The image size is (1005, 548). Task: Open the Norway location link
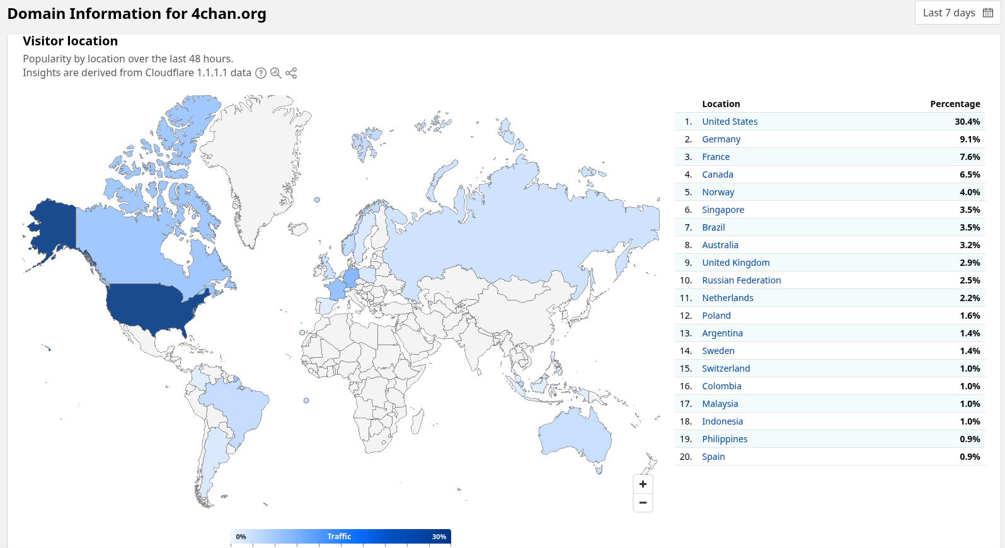pyautogui.click(x=718, y=192)
